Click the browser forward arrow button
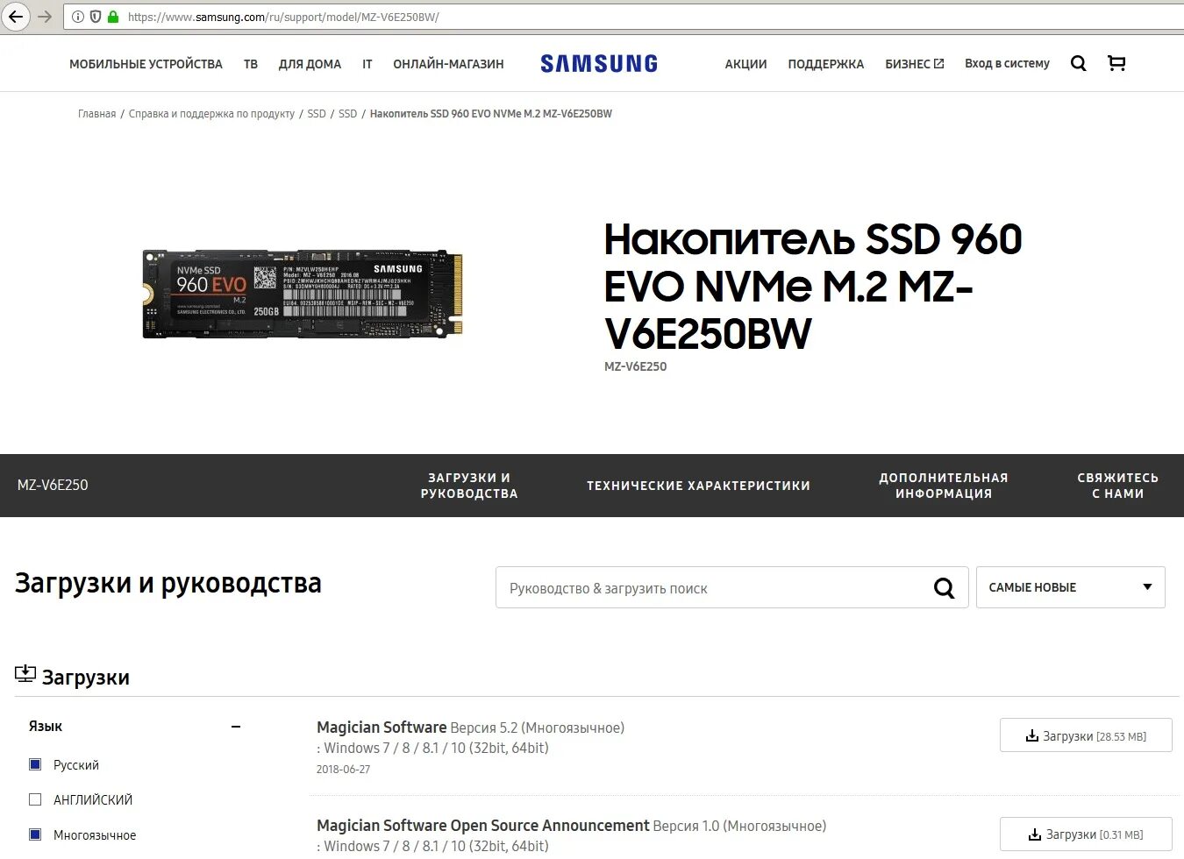 (x=45, y=17)
